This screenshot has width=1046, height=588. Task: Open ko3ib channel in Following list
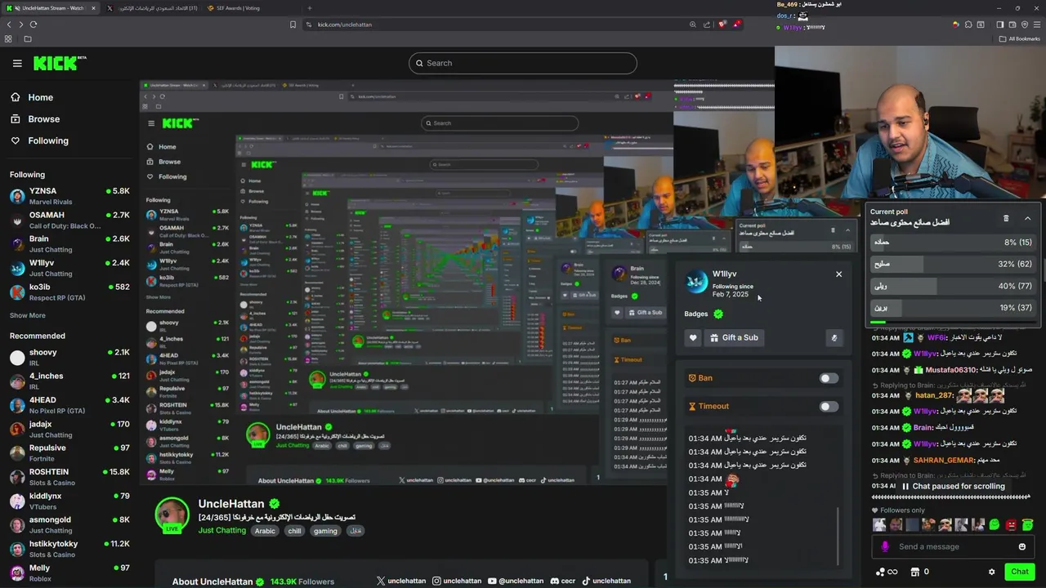69,292
